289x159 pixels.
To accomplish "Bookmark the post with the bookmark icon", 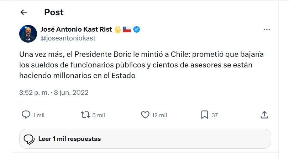I will [x=204, y=115].
